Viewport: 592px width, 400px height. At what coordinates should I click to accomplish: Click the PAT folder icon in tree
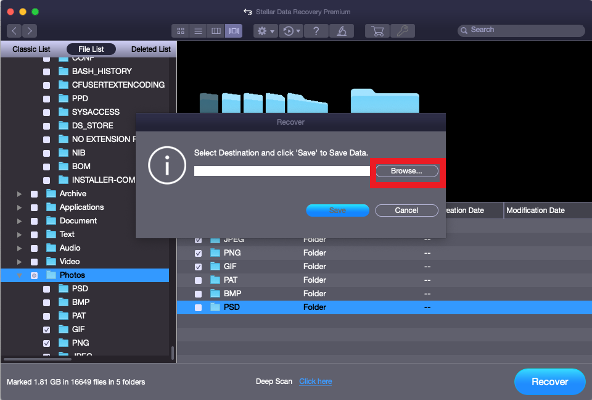click(64, 315)
